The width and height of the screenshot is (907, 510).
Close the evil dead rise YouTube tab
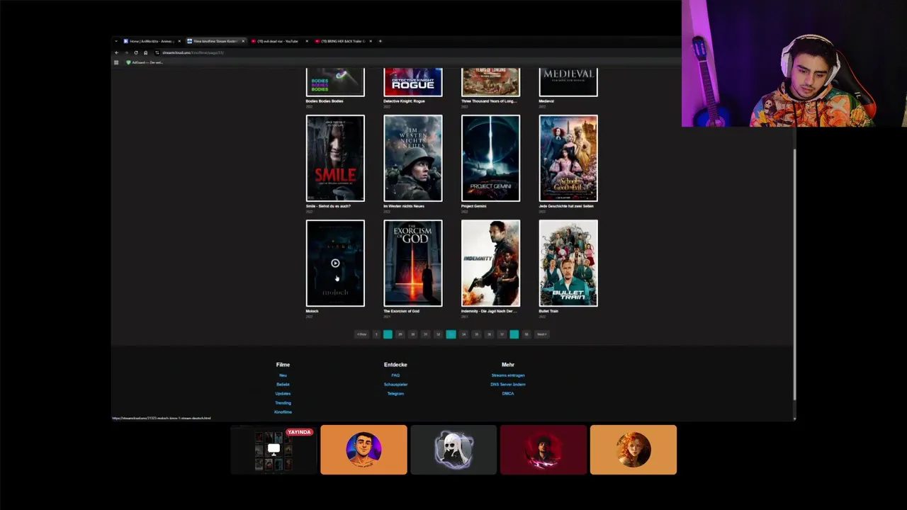[x=307, y=41]
